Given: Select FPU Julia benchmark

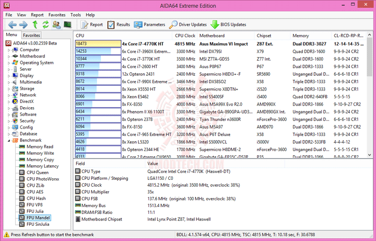Looking at the screenshot, I should pyautogui.click(x=31, y=212).
